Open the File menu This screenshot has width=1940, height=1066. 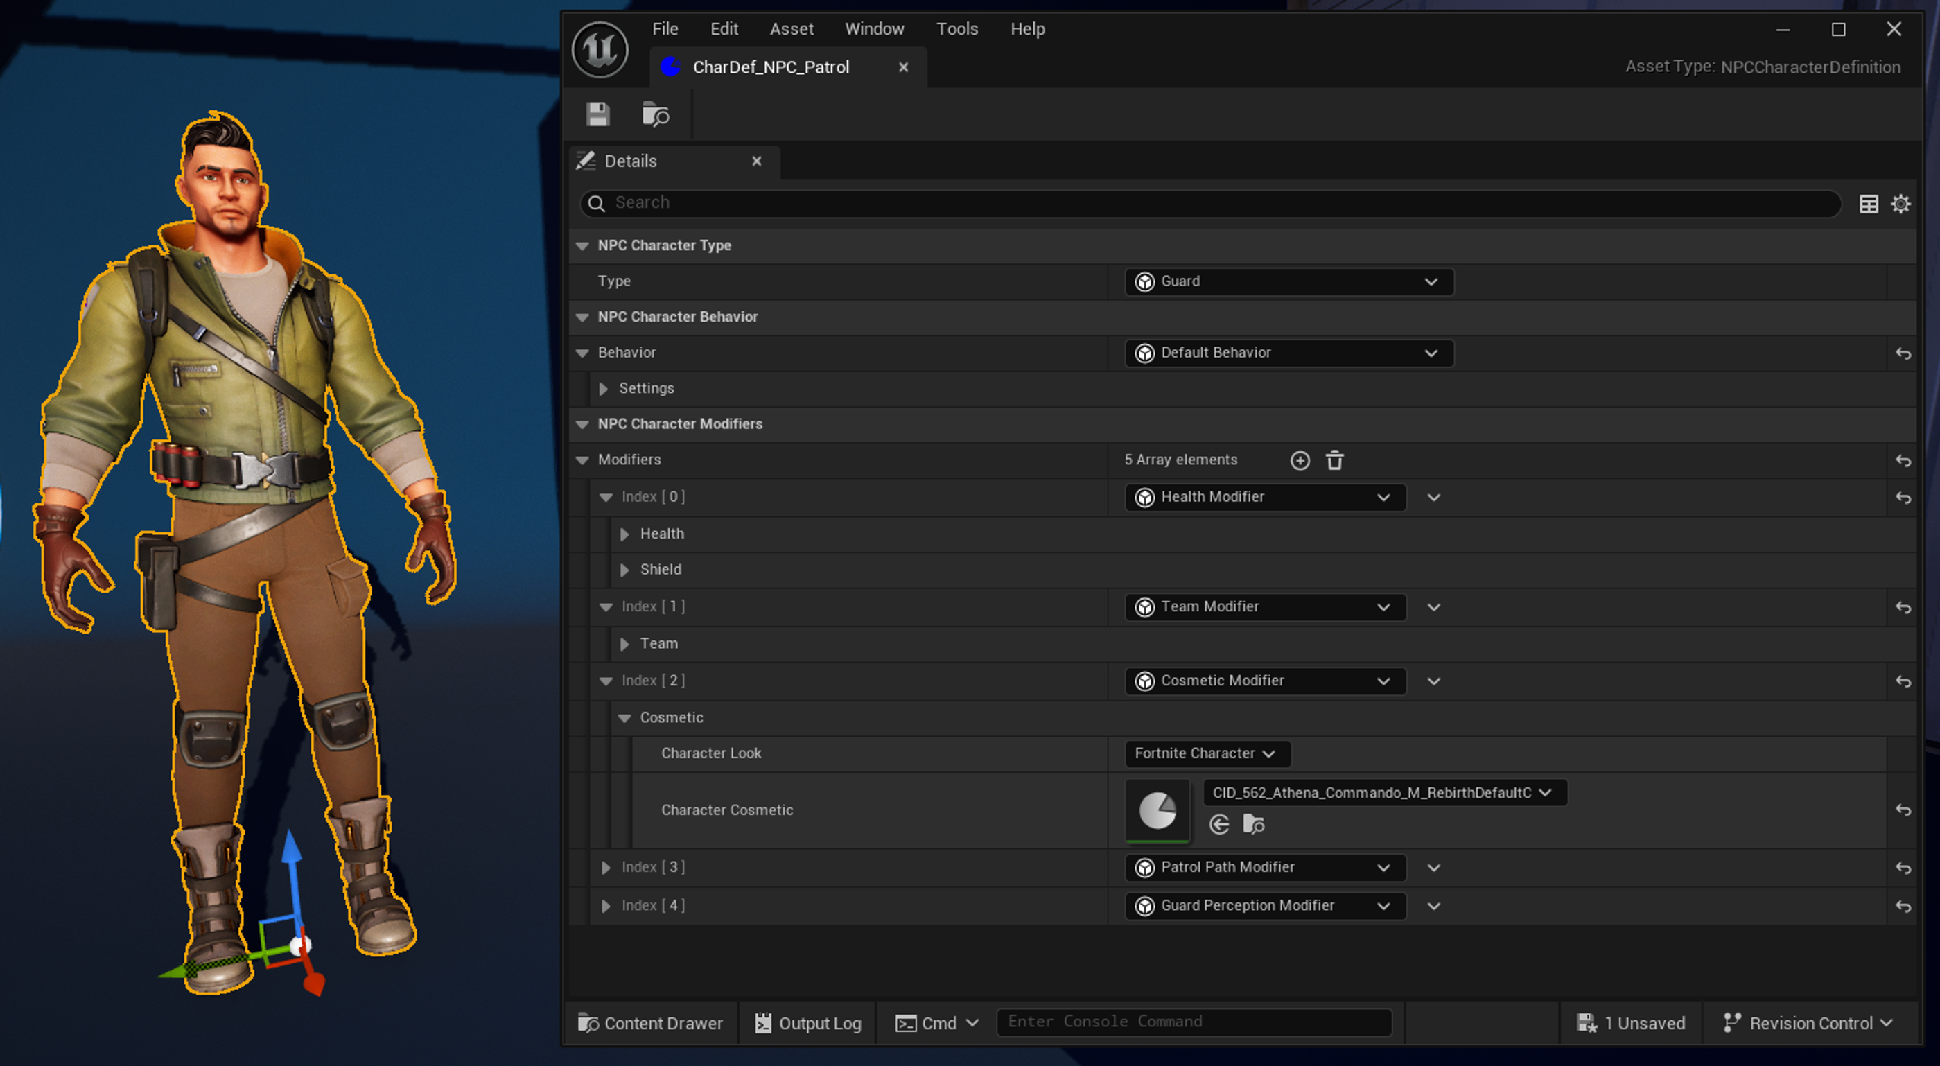(665, 28)
